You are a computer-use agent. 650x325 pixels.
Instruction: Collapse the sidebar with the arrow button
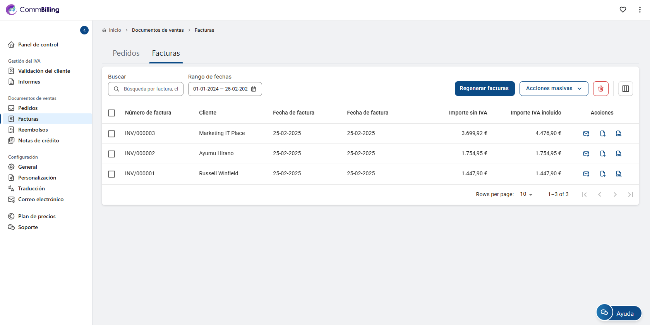tap(84, 30)
